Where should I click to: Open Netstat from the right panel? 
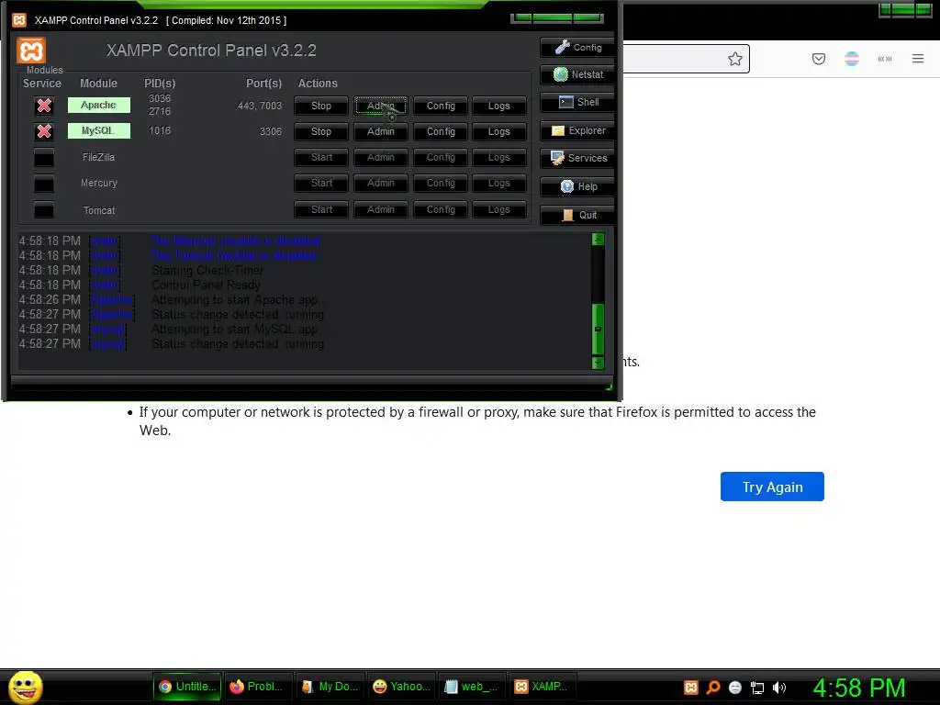576,75
